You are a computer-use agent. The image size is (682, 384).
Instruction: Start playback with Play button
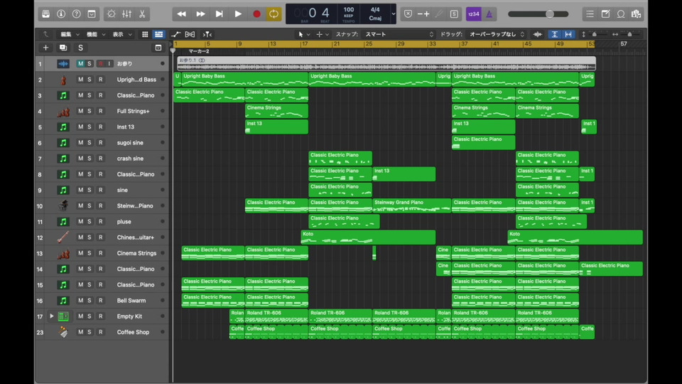[238, 14]
